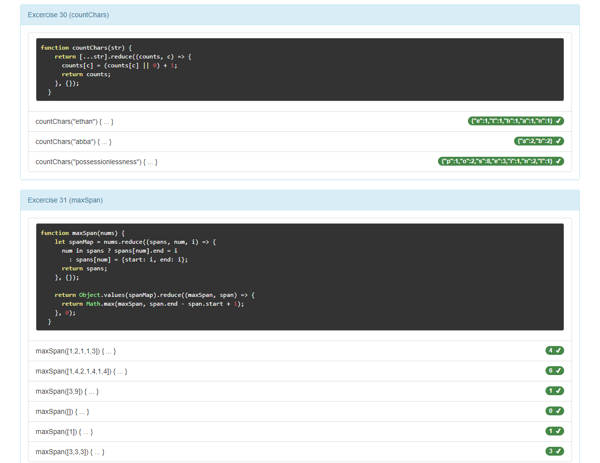
Task: Open the maxSpan([3,3,3]) test row
Action: [70, 452]
